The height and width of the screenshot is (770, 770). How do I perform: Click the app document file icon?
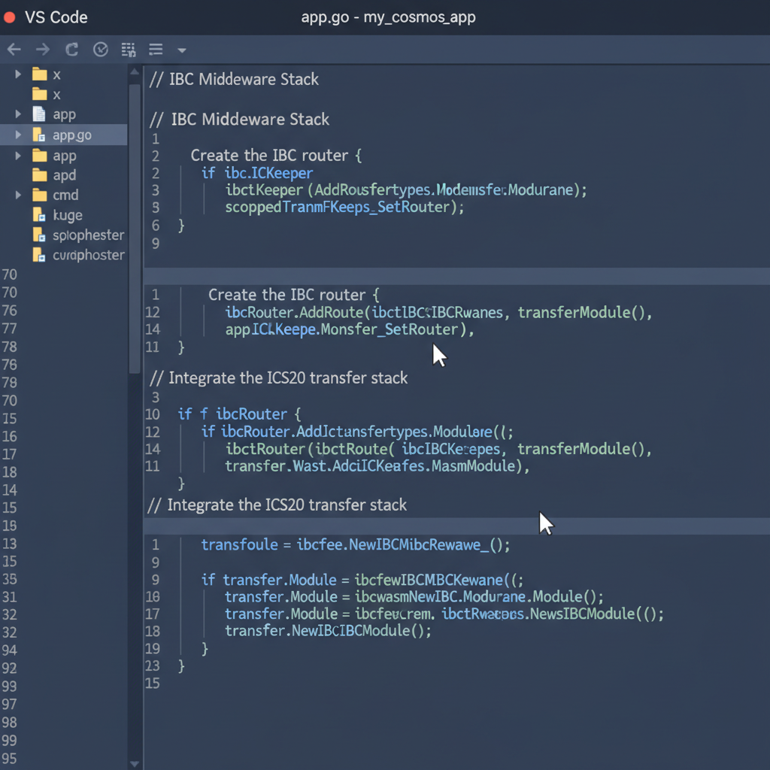point(39,114)
